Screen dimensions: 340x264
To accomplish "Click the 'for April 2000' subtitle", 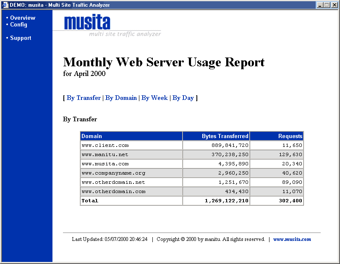I will [84, 74].
